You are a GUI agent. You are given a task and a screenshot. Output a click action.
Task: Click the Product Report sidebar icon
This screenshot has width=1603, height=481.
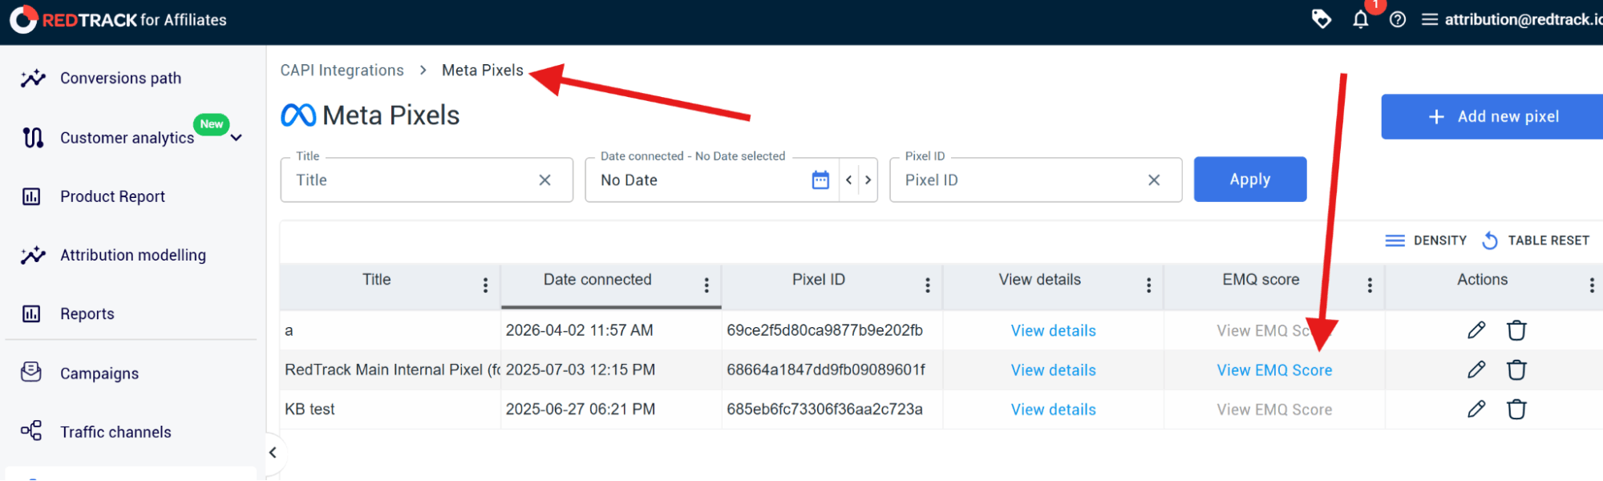(x=31, y=196)
